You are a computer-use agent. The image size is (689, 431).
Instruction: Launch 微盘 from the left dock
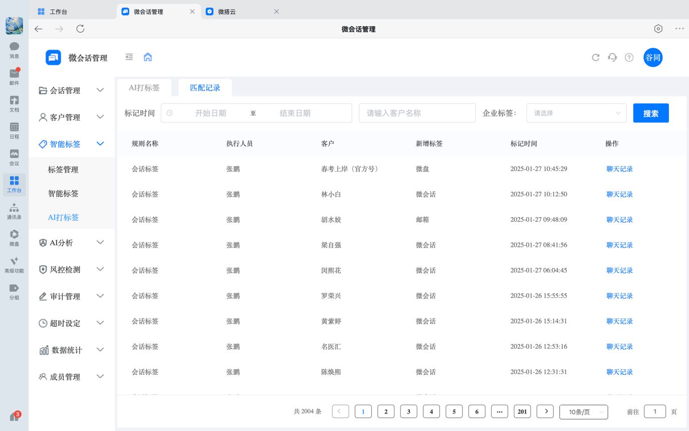point(14,235)
